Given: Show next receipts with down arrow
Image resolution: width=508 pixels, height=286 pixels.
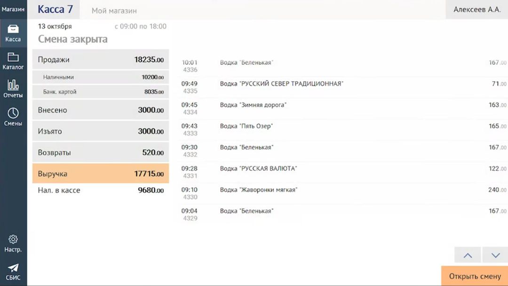Looking at the screenshot, I should [495, 255].
